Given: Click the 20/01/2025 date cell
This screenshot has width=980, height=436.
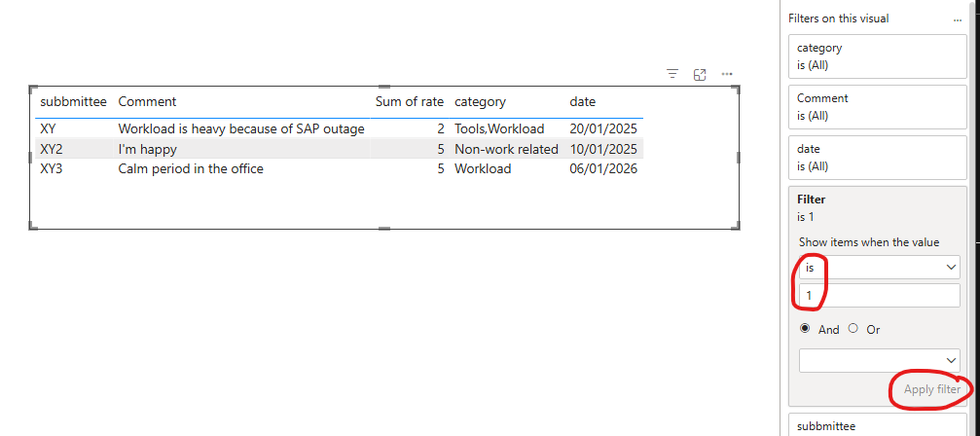Looking at the screenshot, I should (603, 129).
